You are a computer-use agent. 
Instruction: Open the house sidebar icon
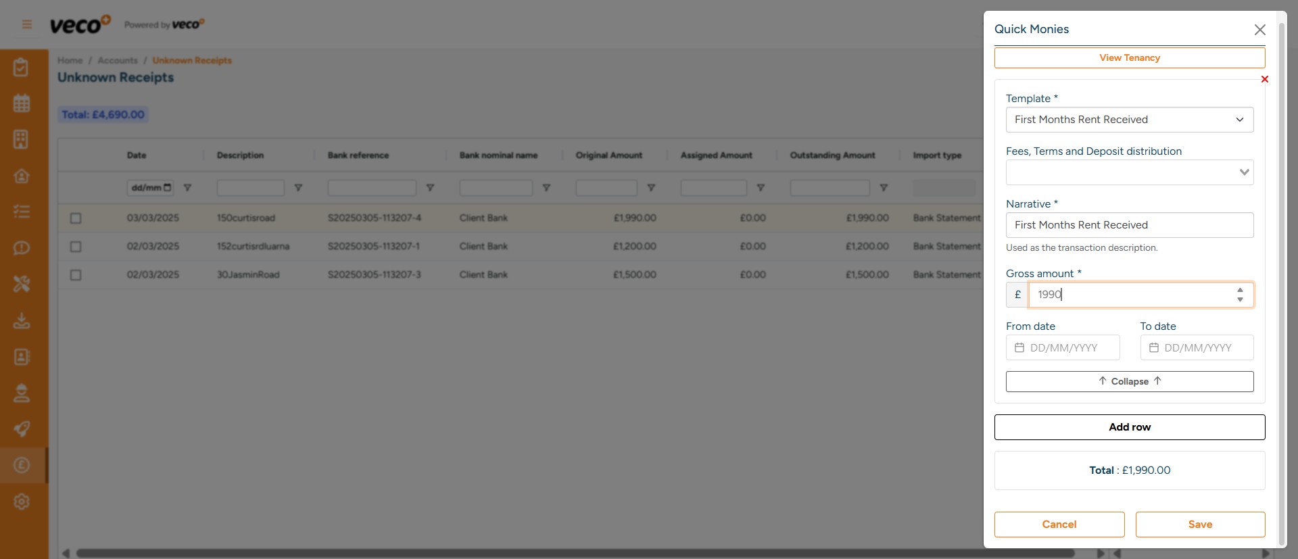point(22,176)
